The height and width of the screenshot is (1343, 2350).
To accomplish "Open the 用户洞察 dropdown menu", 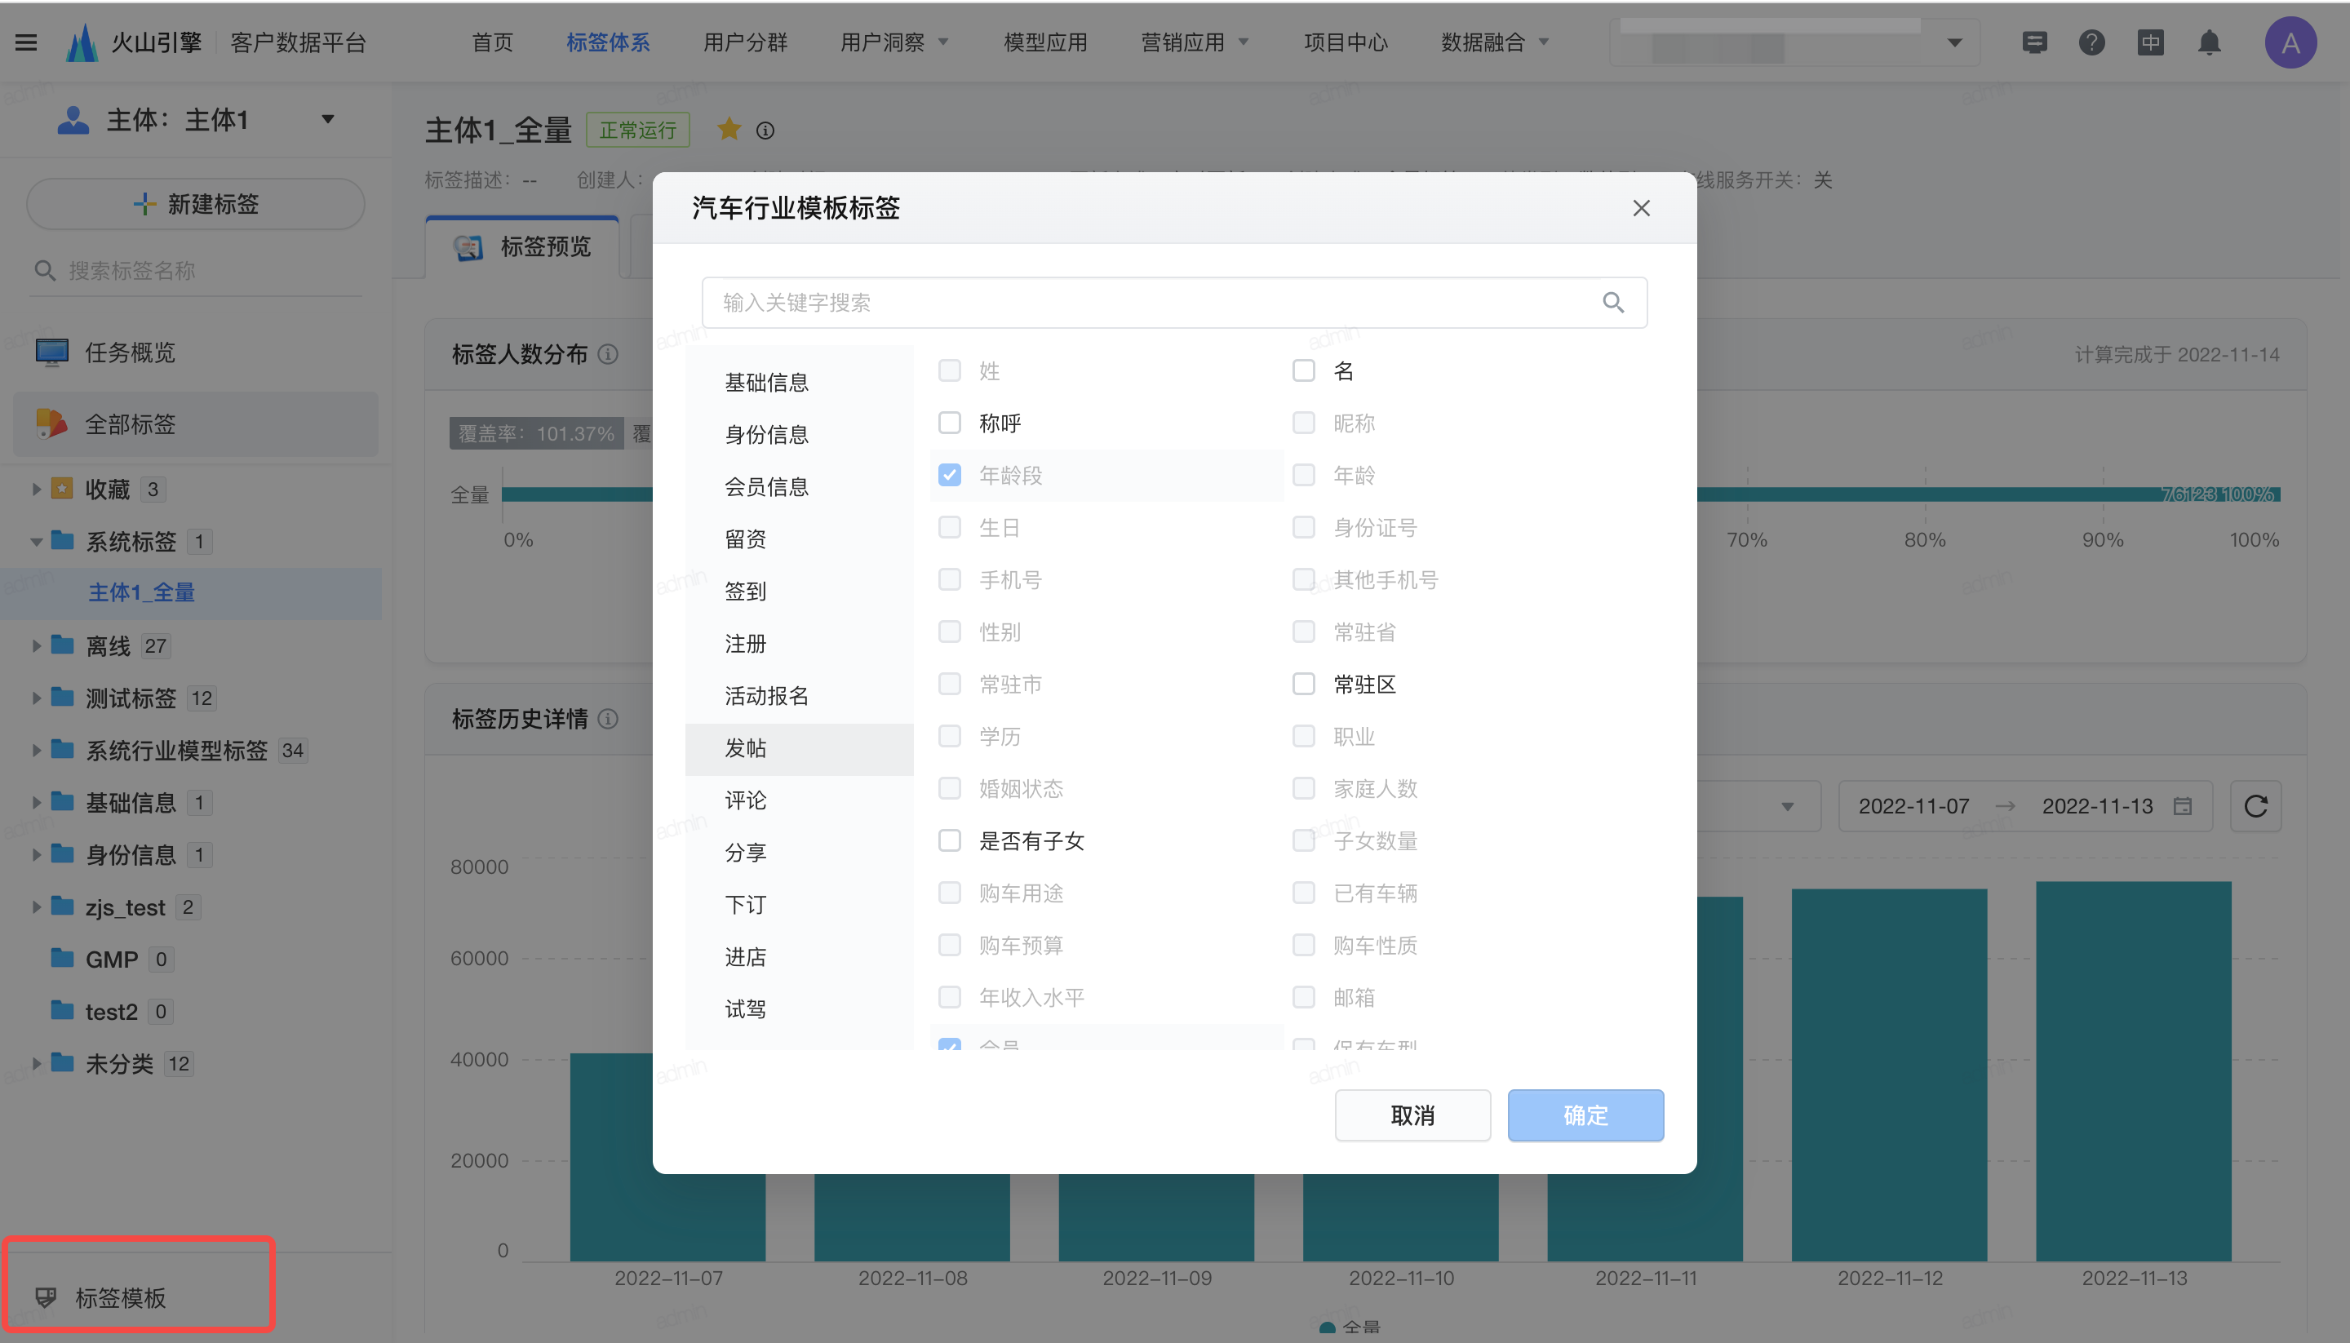I will 893,42.
